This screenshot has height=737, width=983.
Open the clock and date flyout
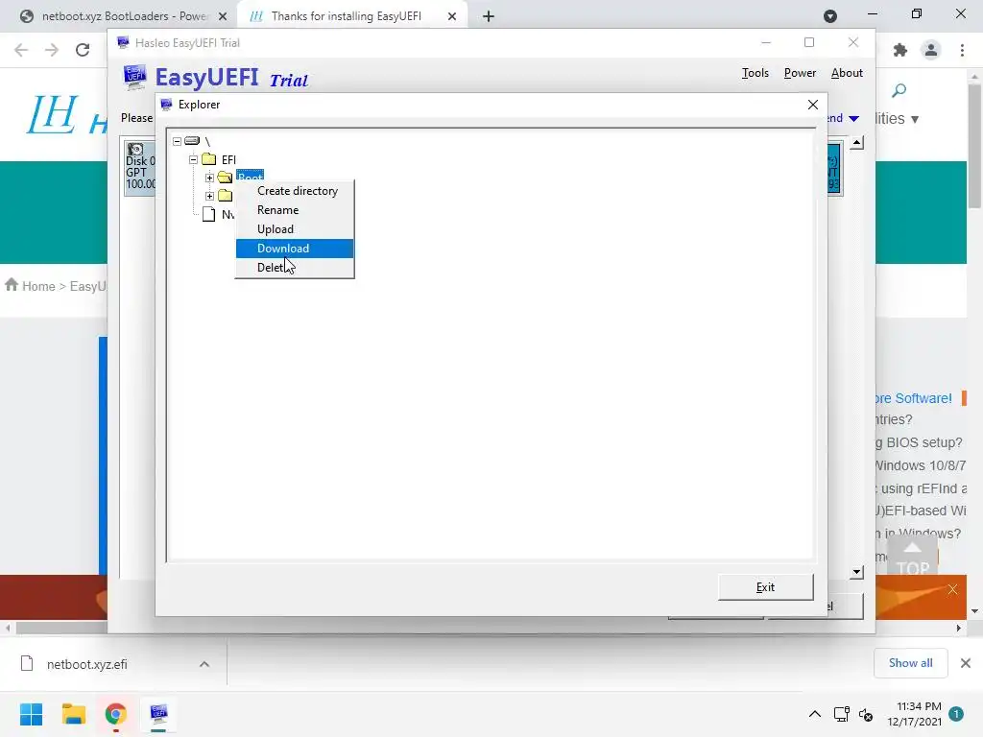click(914, 714)
